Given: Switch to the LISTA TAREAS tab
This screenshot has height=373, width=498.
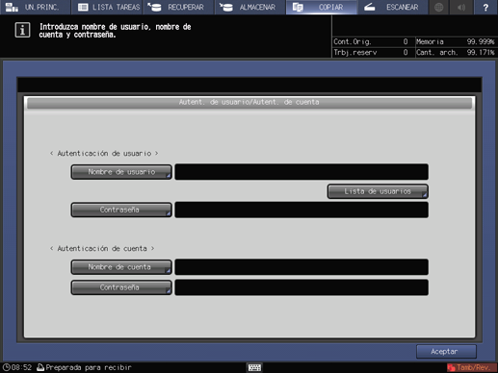Looking at the screenshot, I should coord(107,7).
